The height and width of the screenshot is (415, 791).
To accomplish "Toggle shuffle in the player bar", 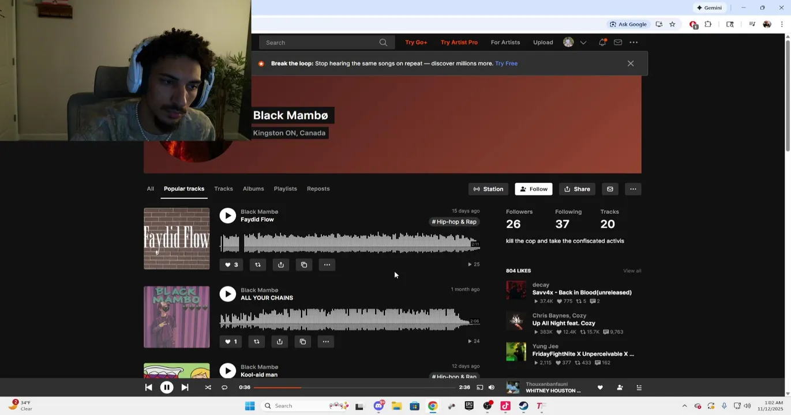I will click(208, 387).
